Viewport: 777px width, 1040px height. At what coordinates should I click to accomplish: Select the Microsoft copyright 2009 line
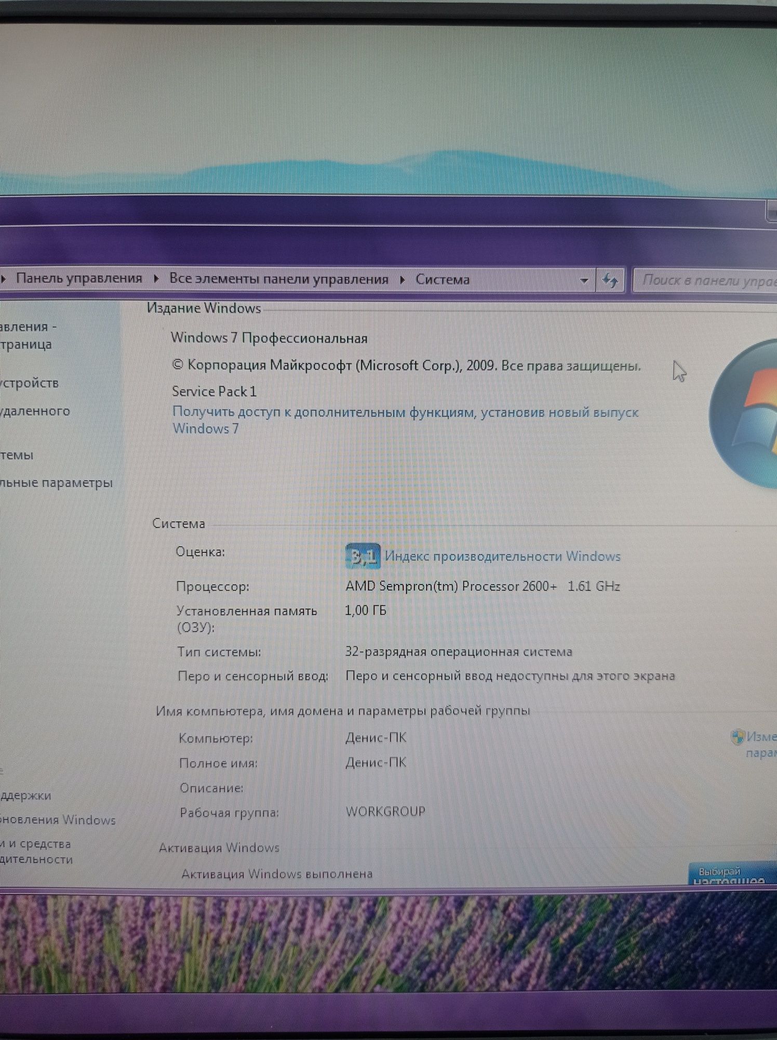coord(406,366)
